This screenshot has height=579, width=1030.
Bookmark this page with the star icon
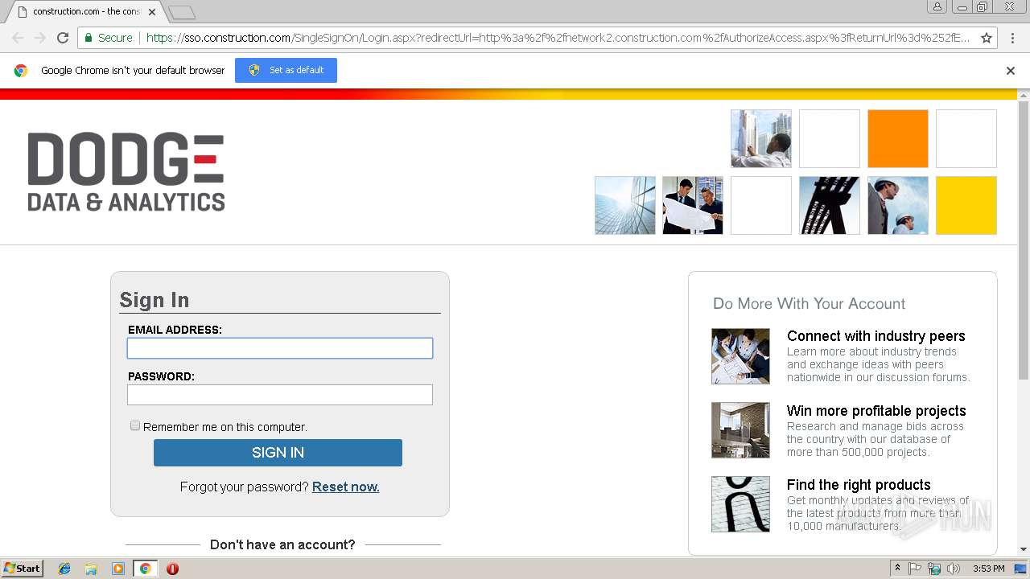pos(987,38)
